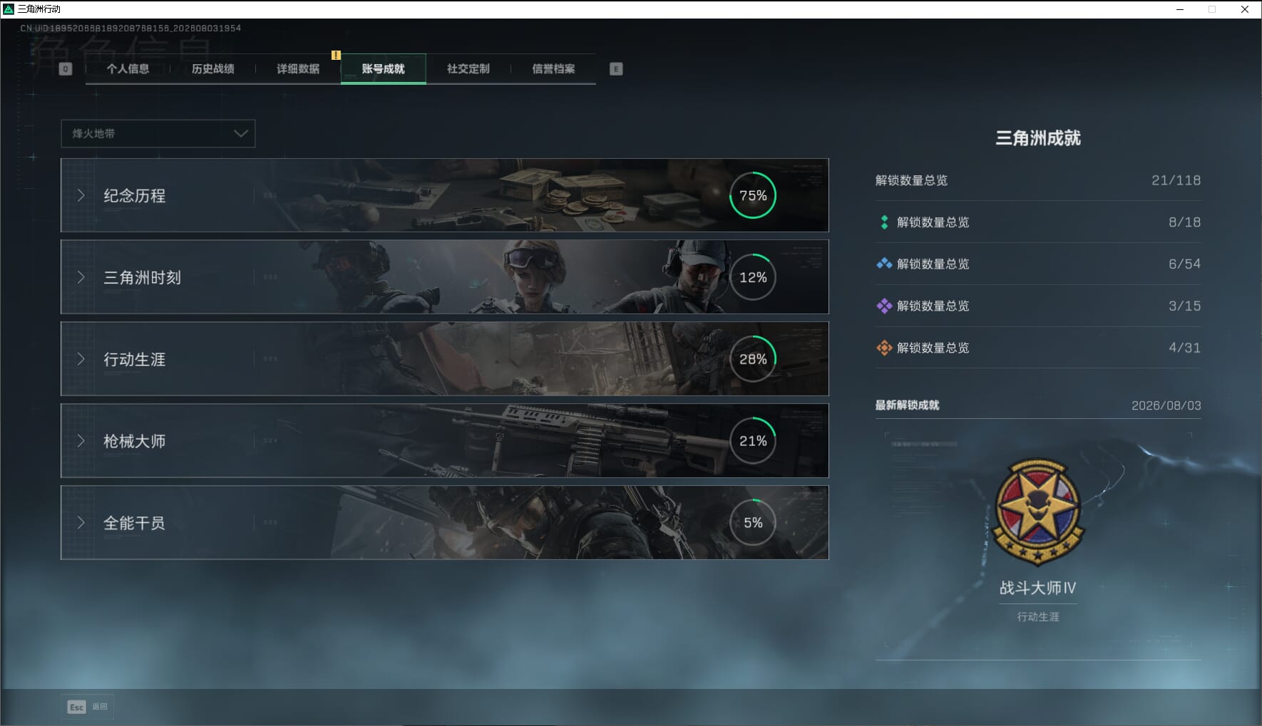Image resolution: width=1262 pixels, height=726 pixels.
Task: Click the CN UID text at top
Action: click(130, 28)
